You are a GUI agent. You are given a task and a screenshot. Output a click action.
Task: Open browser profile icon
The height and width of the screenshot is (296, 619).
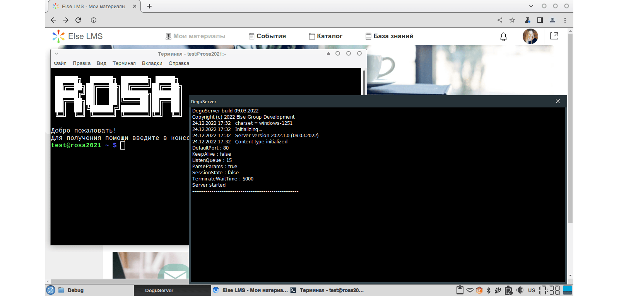pyautogui.click(x=552, y=20)
